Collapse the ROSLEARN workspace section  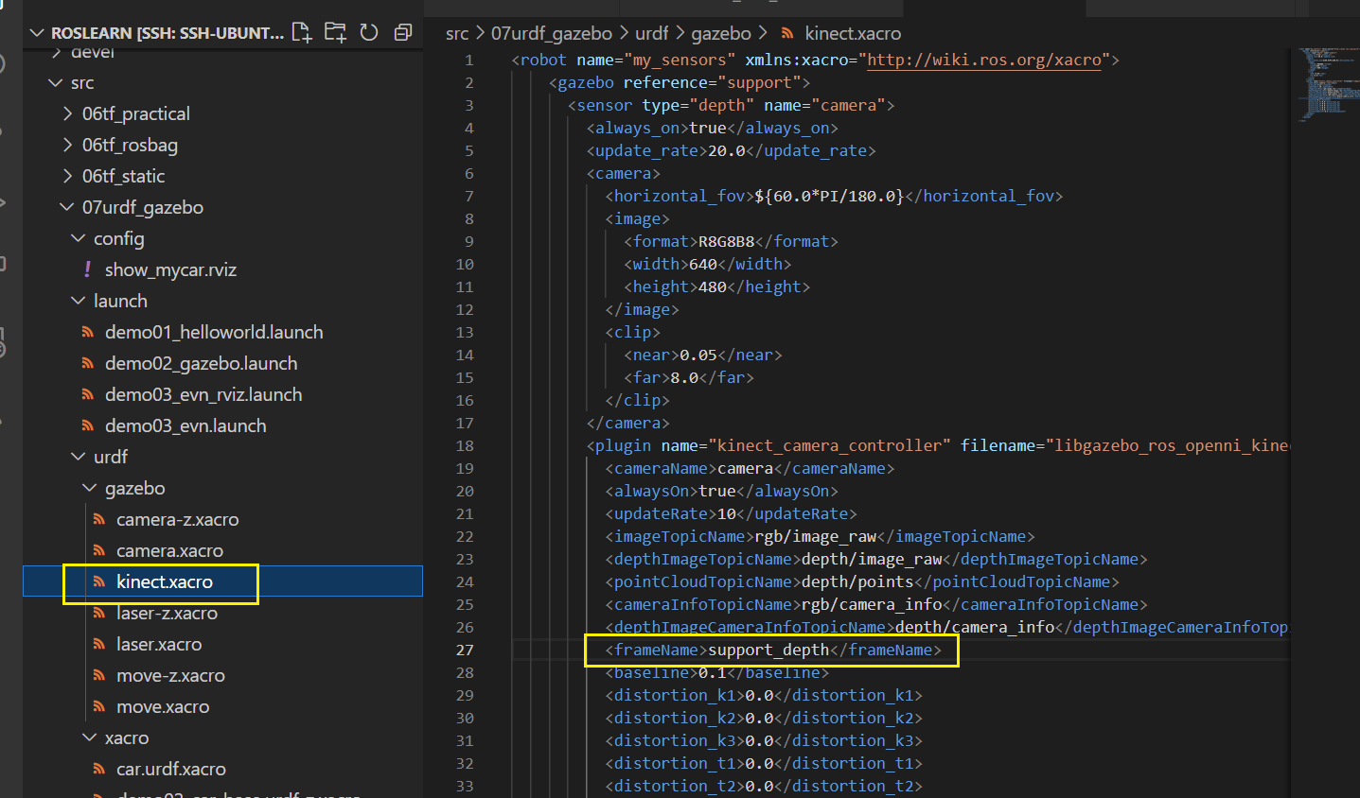point(37,33)
